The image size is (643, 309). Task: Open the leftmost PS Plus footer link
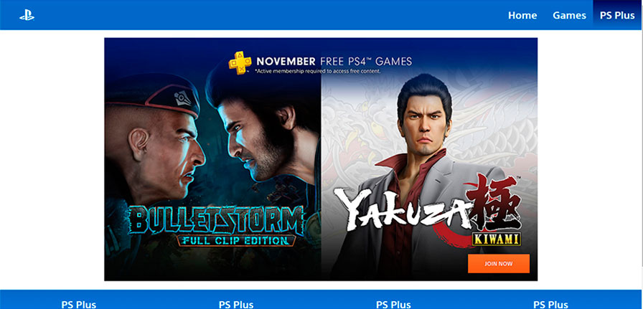pyautogui.click(x=79, y=305)
